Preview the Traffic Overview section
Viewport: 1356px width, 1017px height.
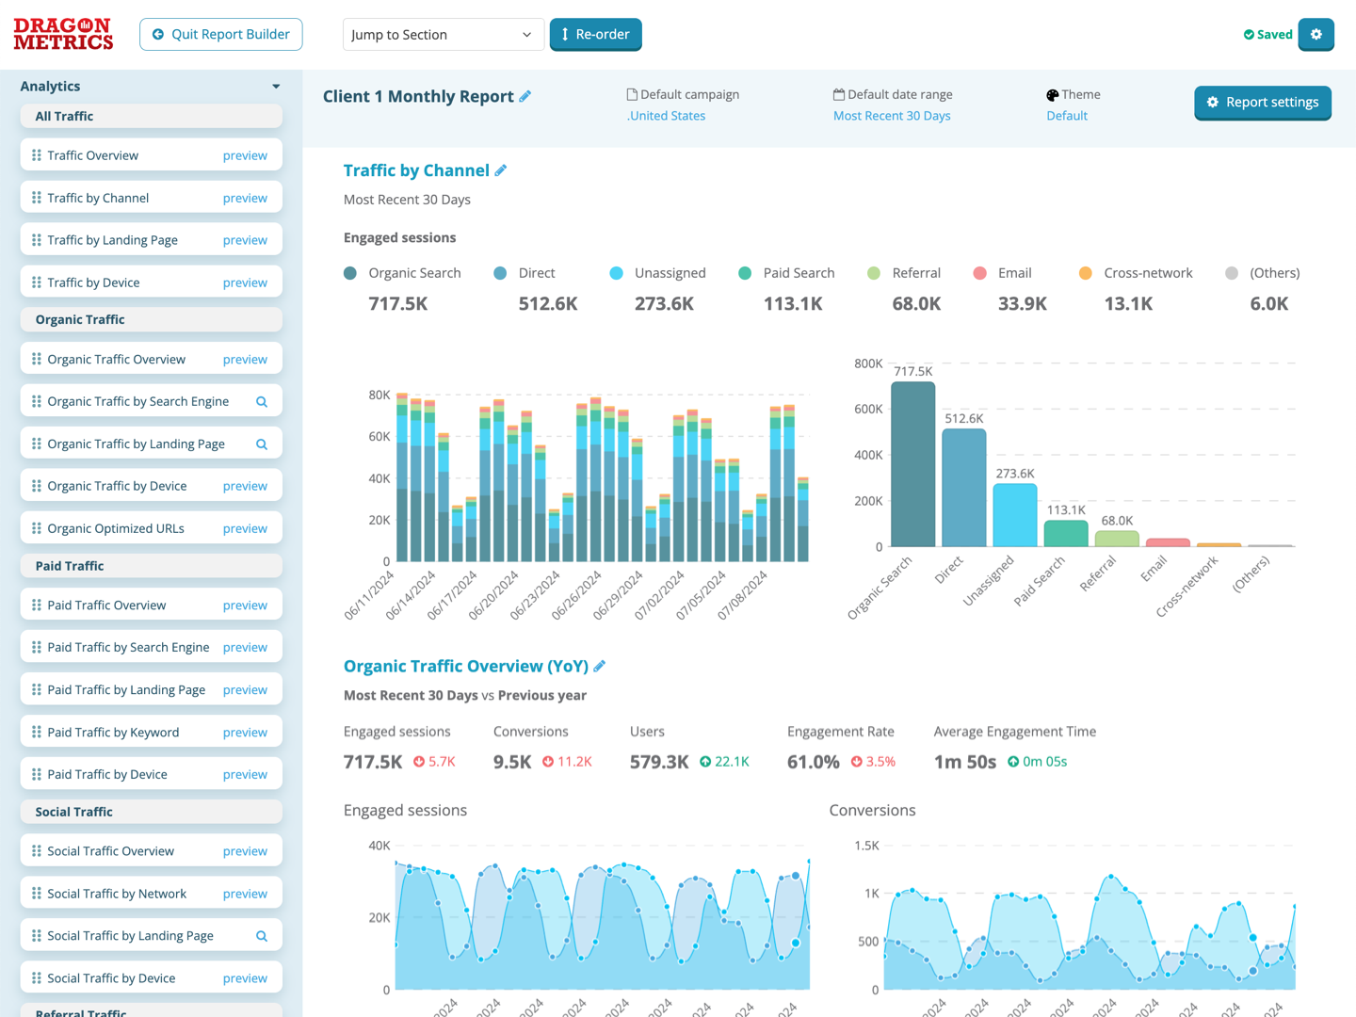tap(245, 155)
